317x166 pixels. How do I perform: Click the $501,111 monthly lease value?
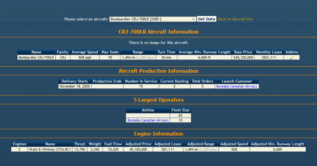[269, 58]
